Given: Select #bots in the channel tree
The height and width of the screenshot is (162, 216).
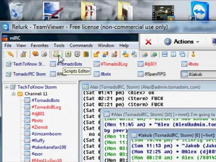Looking at the screenshot, I should point(37,121).
